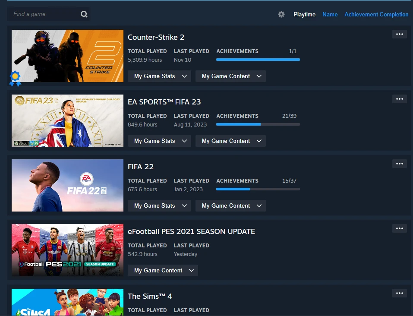Sort by Achievement Completion
This screenshot has height=316, width=413.
376,14
